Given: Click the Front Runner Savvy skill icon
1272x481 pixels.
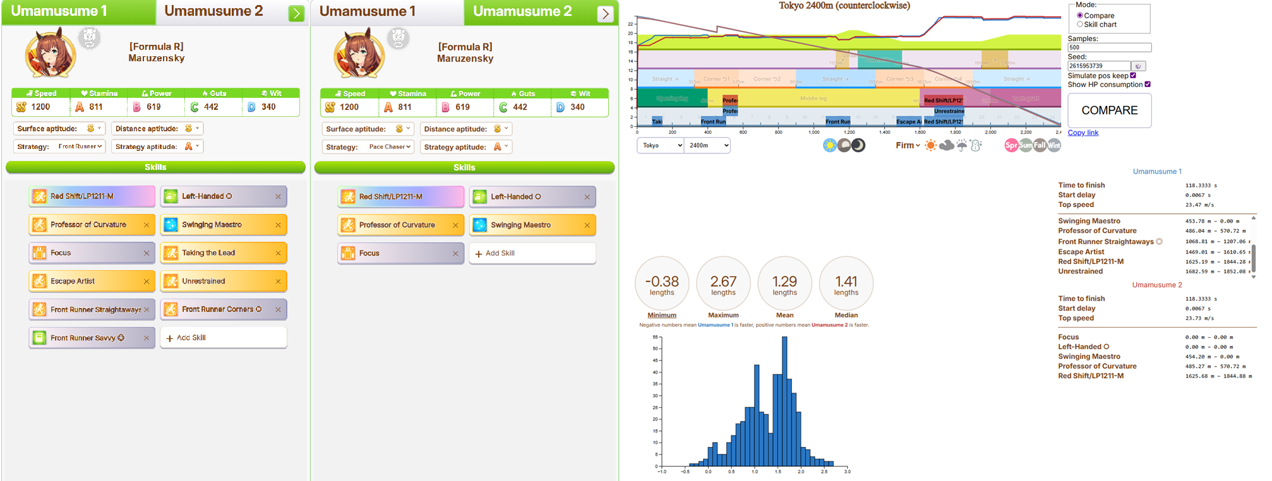Looking at the screenshot, I should (x=39, y=338).
